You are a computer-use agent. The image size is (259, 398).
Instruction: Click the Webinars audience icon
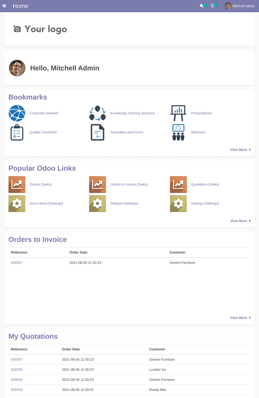178,132
